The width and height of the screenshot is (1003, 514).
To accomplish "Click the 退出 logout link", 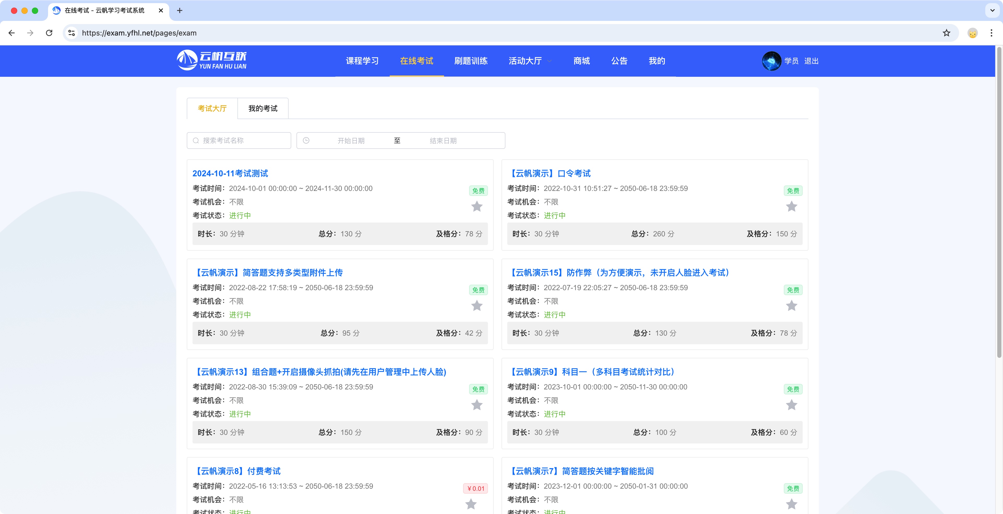I will 811,61.
